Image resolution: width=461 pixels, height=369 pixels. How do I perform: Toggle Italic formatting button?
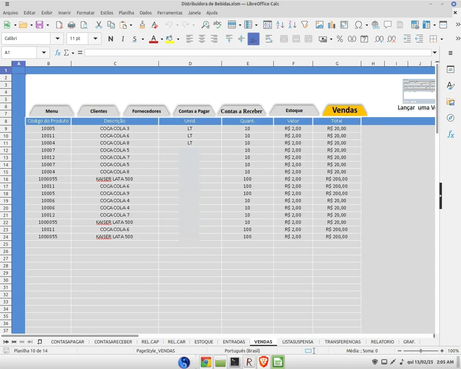[x=123, y=39]
